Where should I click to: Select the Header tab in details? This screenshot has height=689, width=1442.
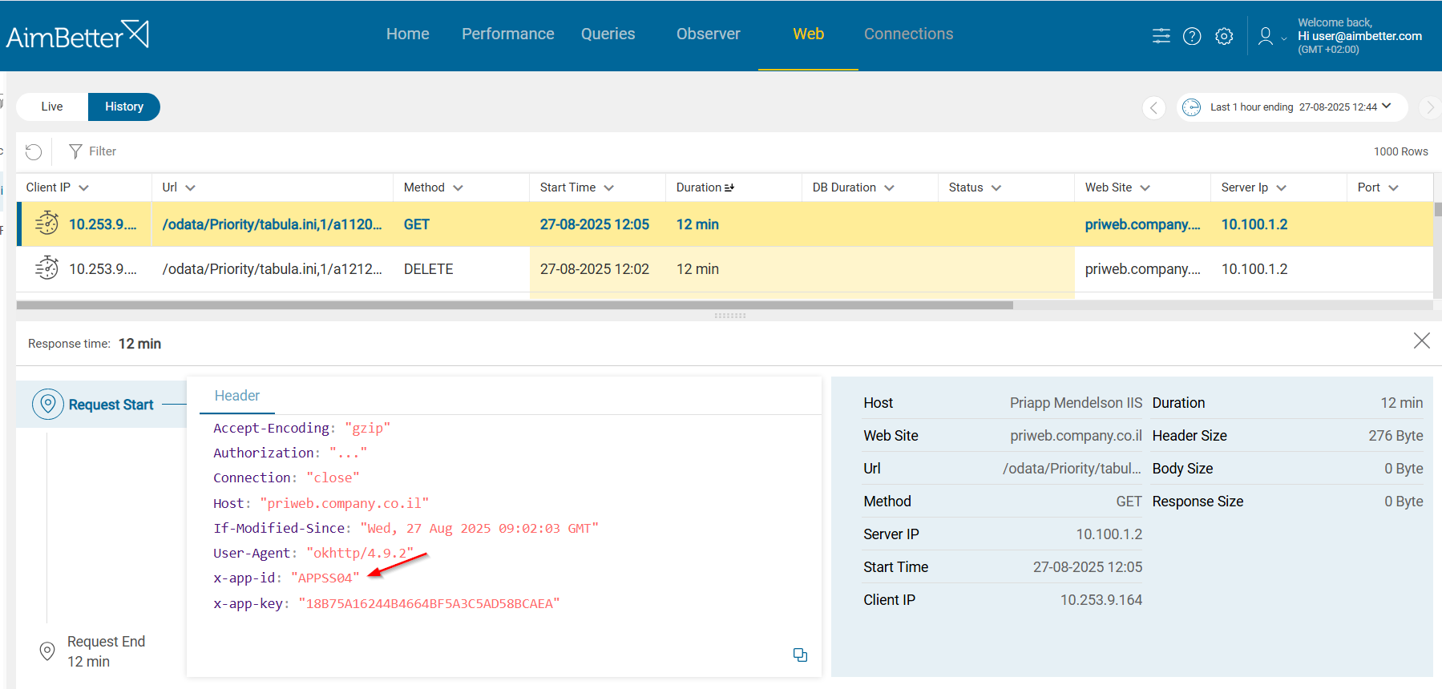(x=237, y=396)
